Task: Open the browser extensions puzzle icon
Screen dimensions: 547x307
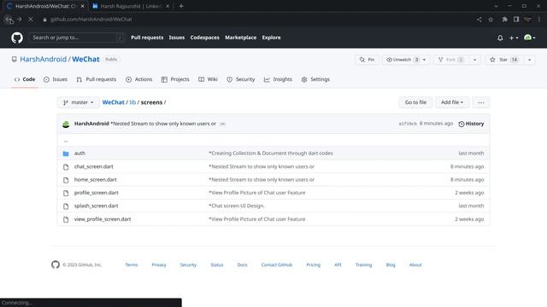Action: [x=504, y=20]
